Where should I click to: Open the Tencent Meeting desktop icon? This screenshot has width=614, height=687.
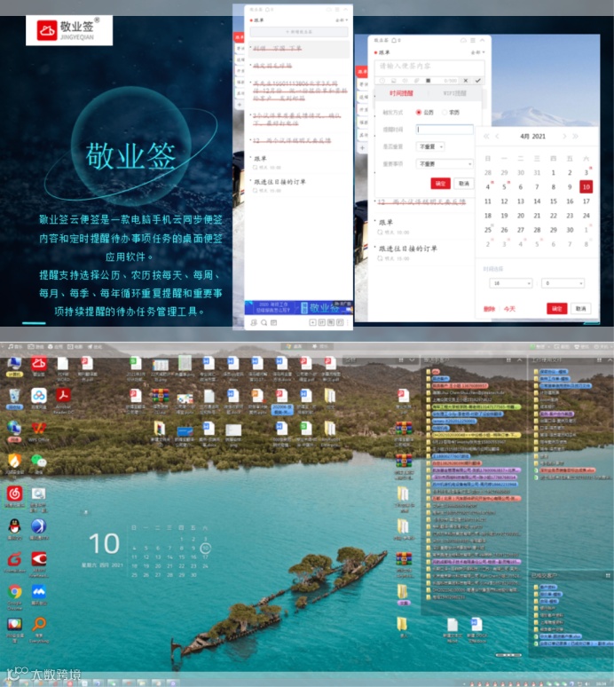click(x=38, y=592)
